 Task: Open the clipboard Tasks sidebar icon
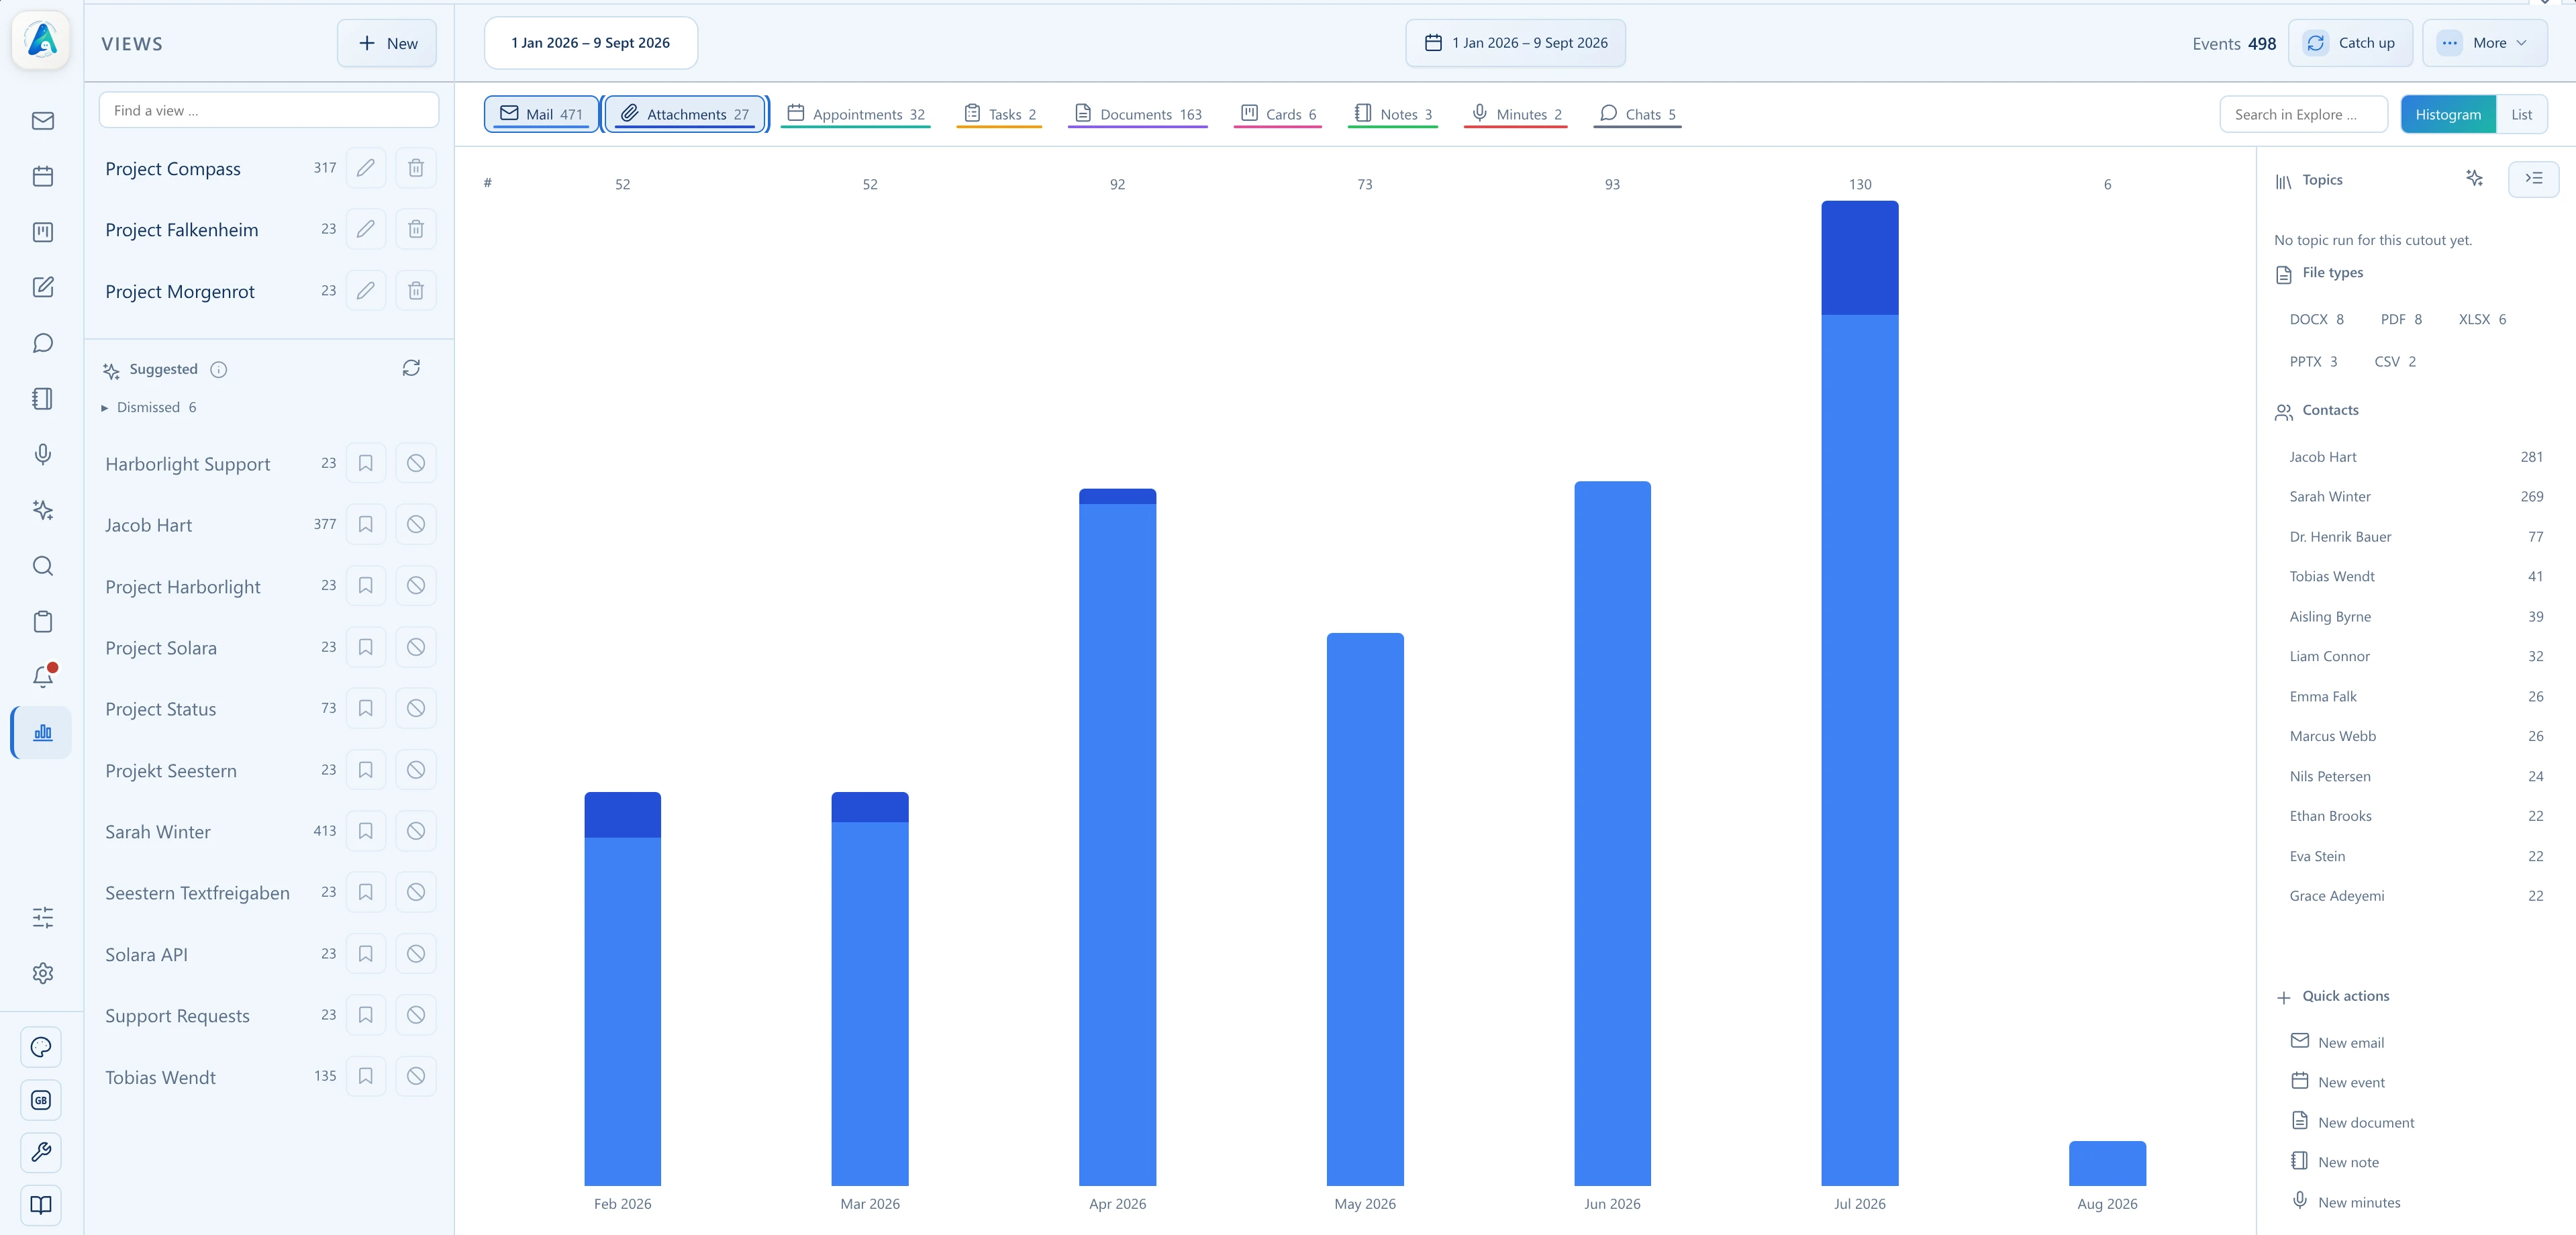tap(42, 621)
